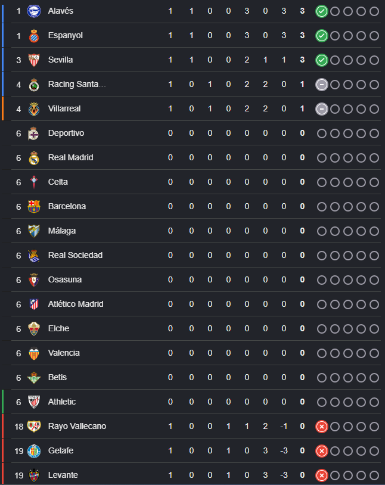The image size is (385, 485).
Task: Open the Deportivo team page
Action: pyautogui.click(x=66, y=133)
